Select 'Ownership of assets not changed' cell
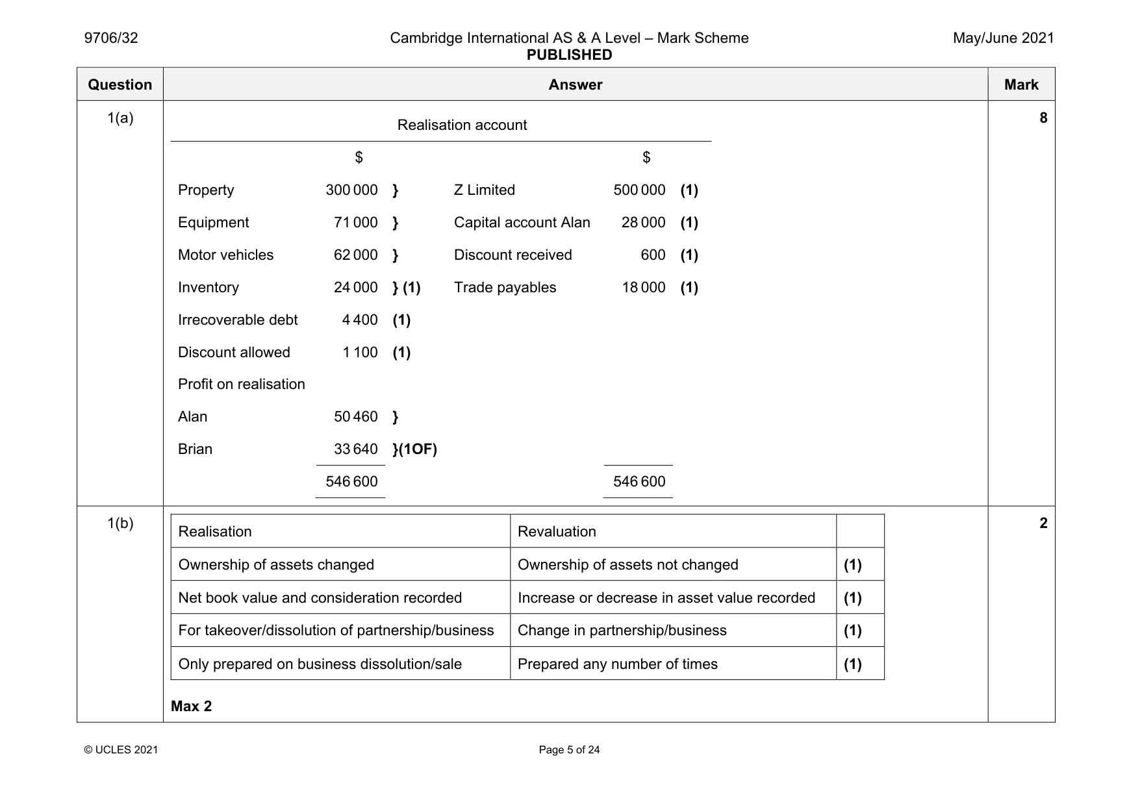Image resolution: width=1140 pixels, height=806 pixels. (x=674, y=564)
